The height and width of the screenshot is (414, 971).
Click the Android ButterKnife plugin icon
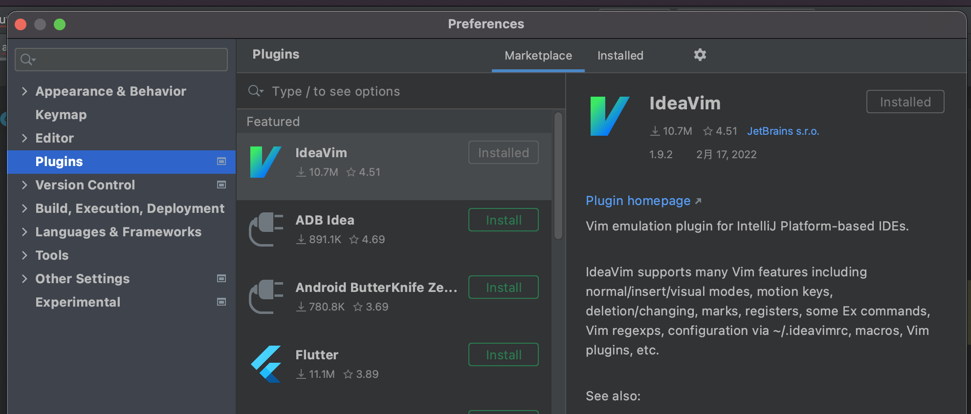coord(265,296)
